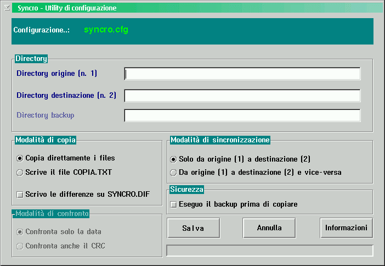Click the 'Directory destinazione (n. 2)' label
Image resolution: width=385 pixels, height=266 pixels.
[66, 96]
